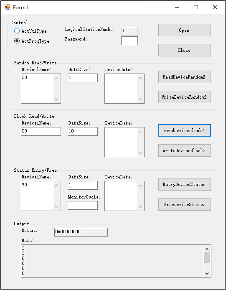This screenshot has height=290, width=226.
Task: Click Output Data scrollbar down arrow
Action: (x=207, y=274)
